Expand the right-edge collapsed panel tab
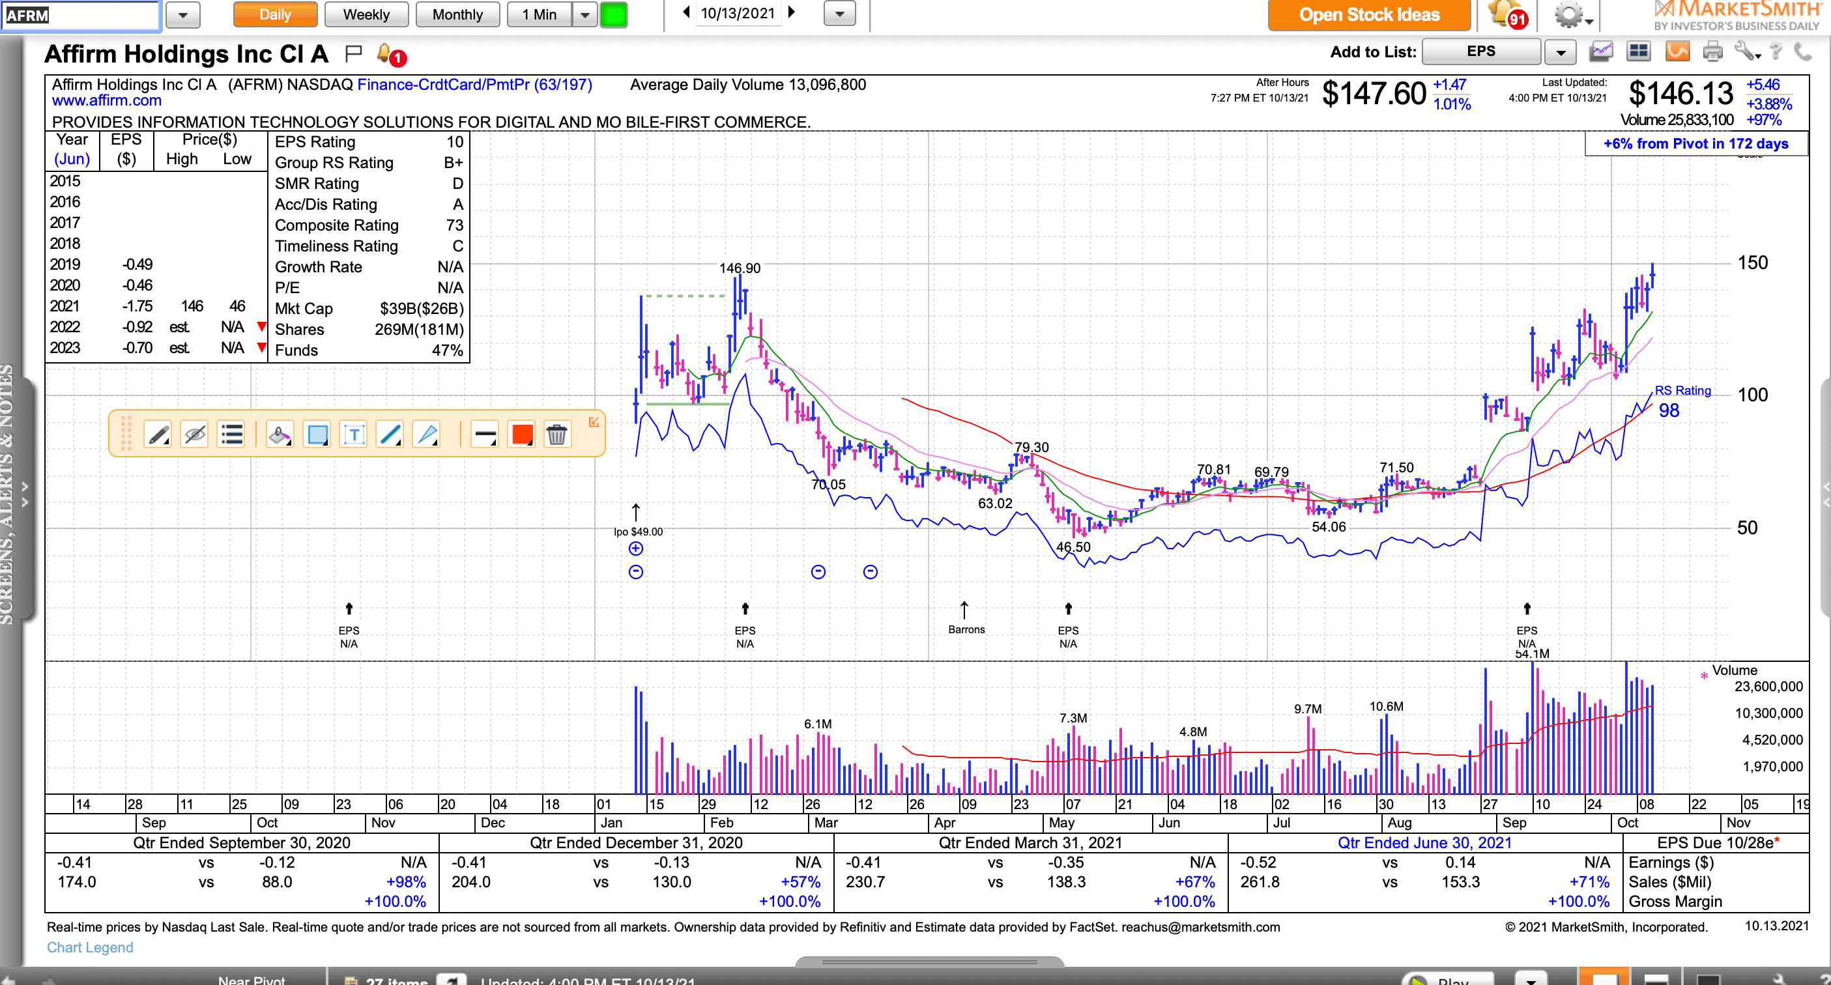Viewport: 1831px width, 985px height. click(1824, 495)
